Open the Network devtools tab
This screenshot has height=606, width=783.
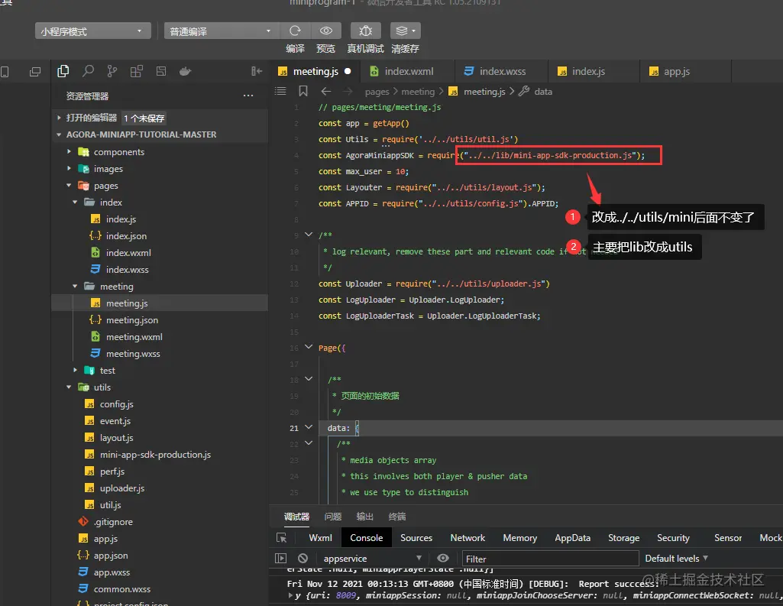[468, 537]
